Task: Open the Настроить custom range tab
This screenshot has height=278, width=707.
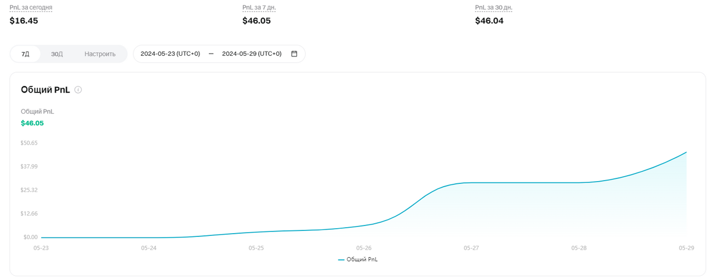Action: 100,54
